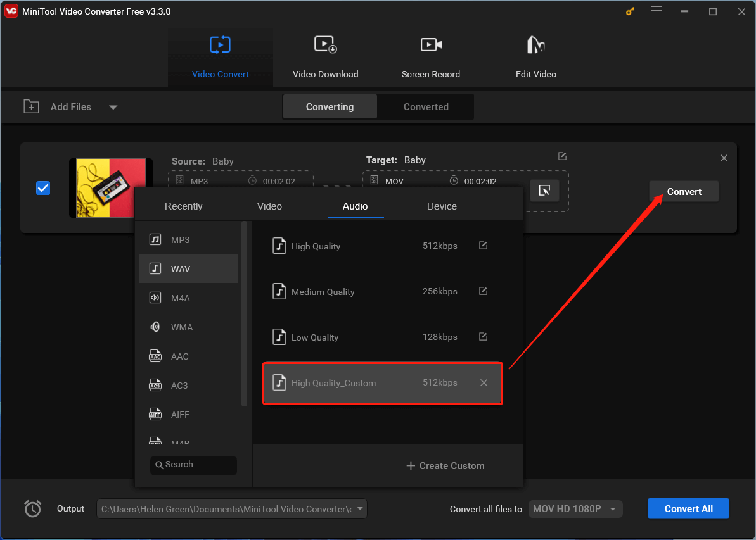Click Create Custom preset button

point(445,466)
